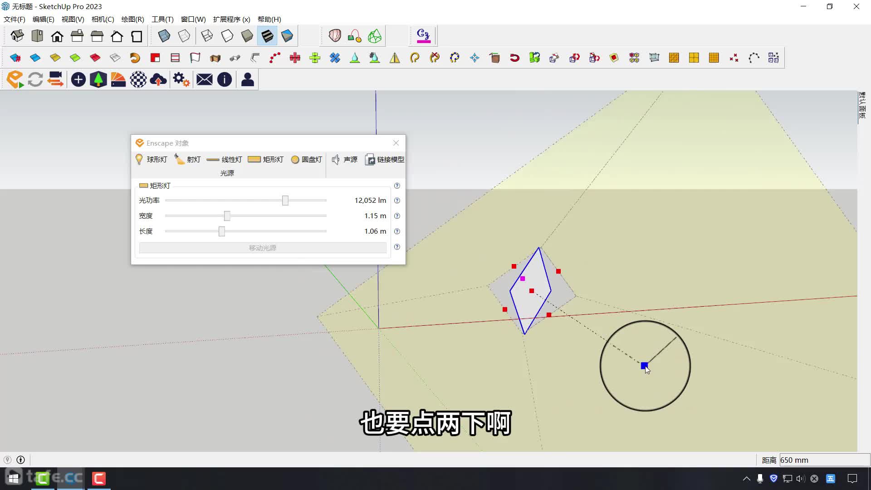This screenshot has height=490, width=871.
Task: Select the 线性灯 line light
Action: (x=224, y=159)
